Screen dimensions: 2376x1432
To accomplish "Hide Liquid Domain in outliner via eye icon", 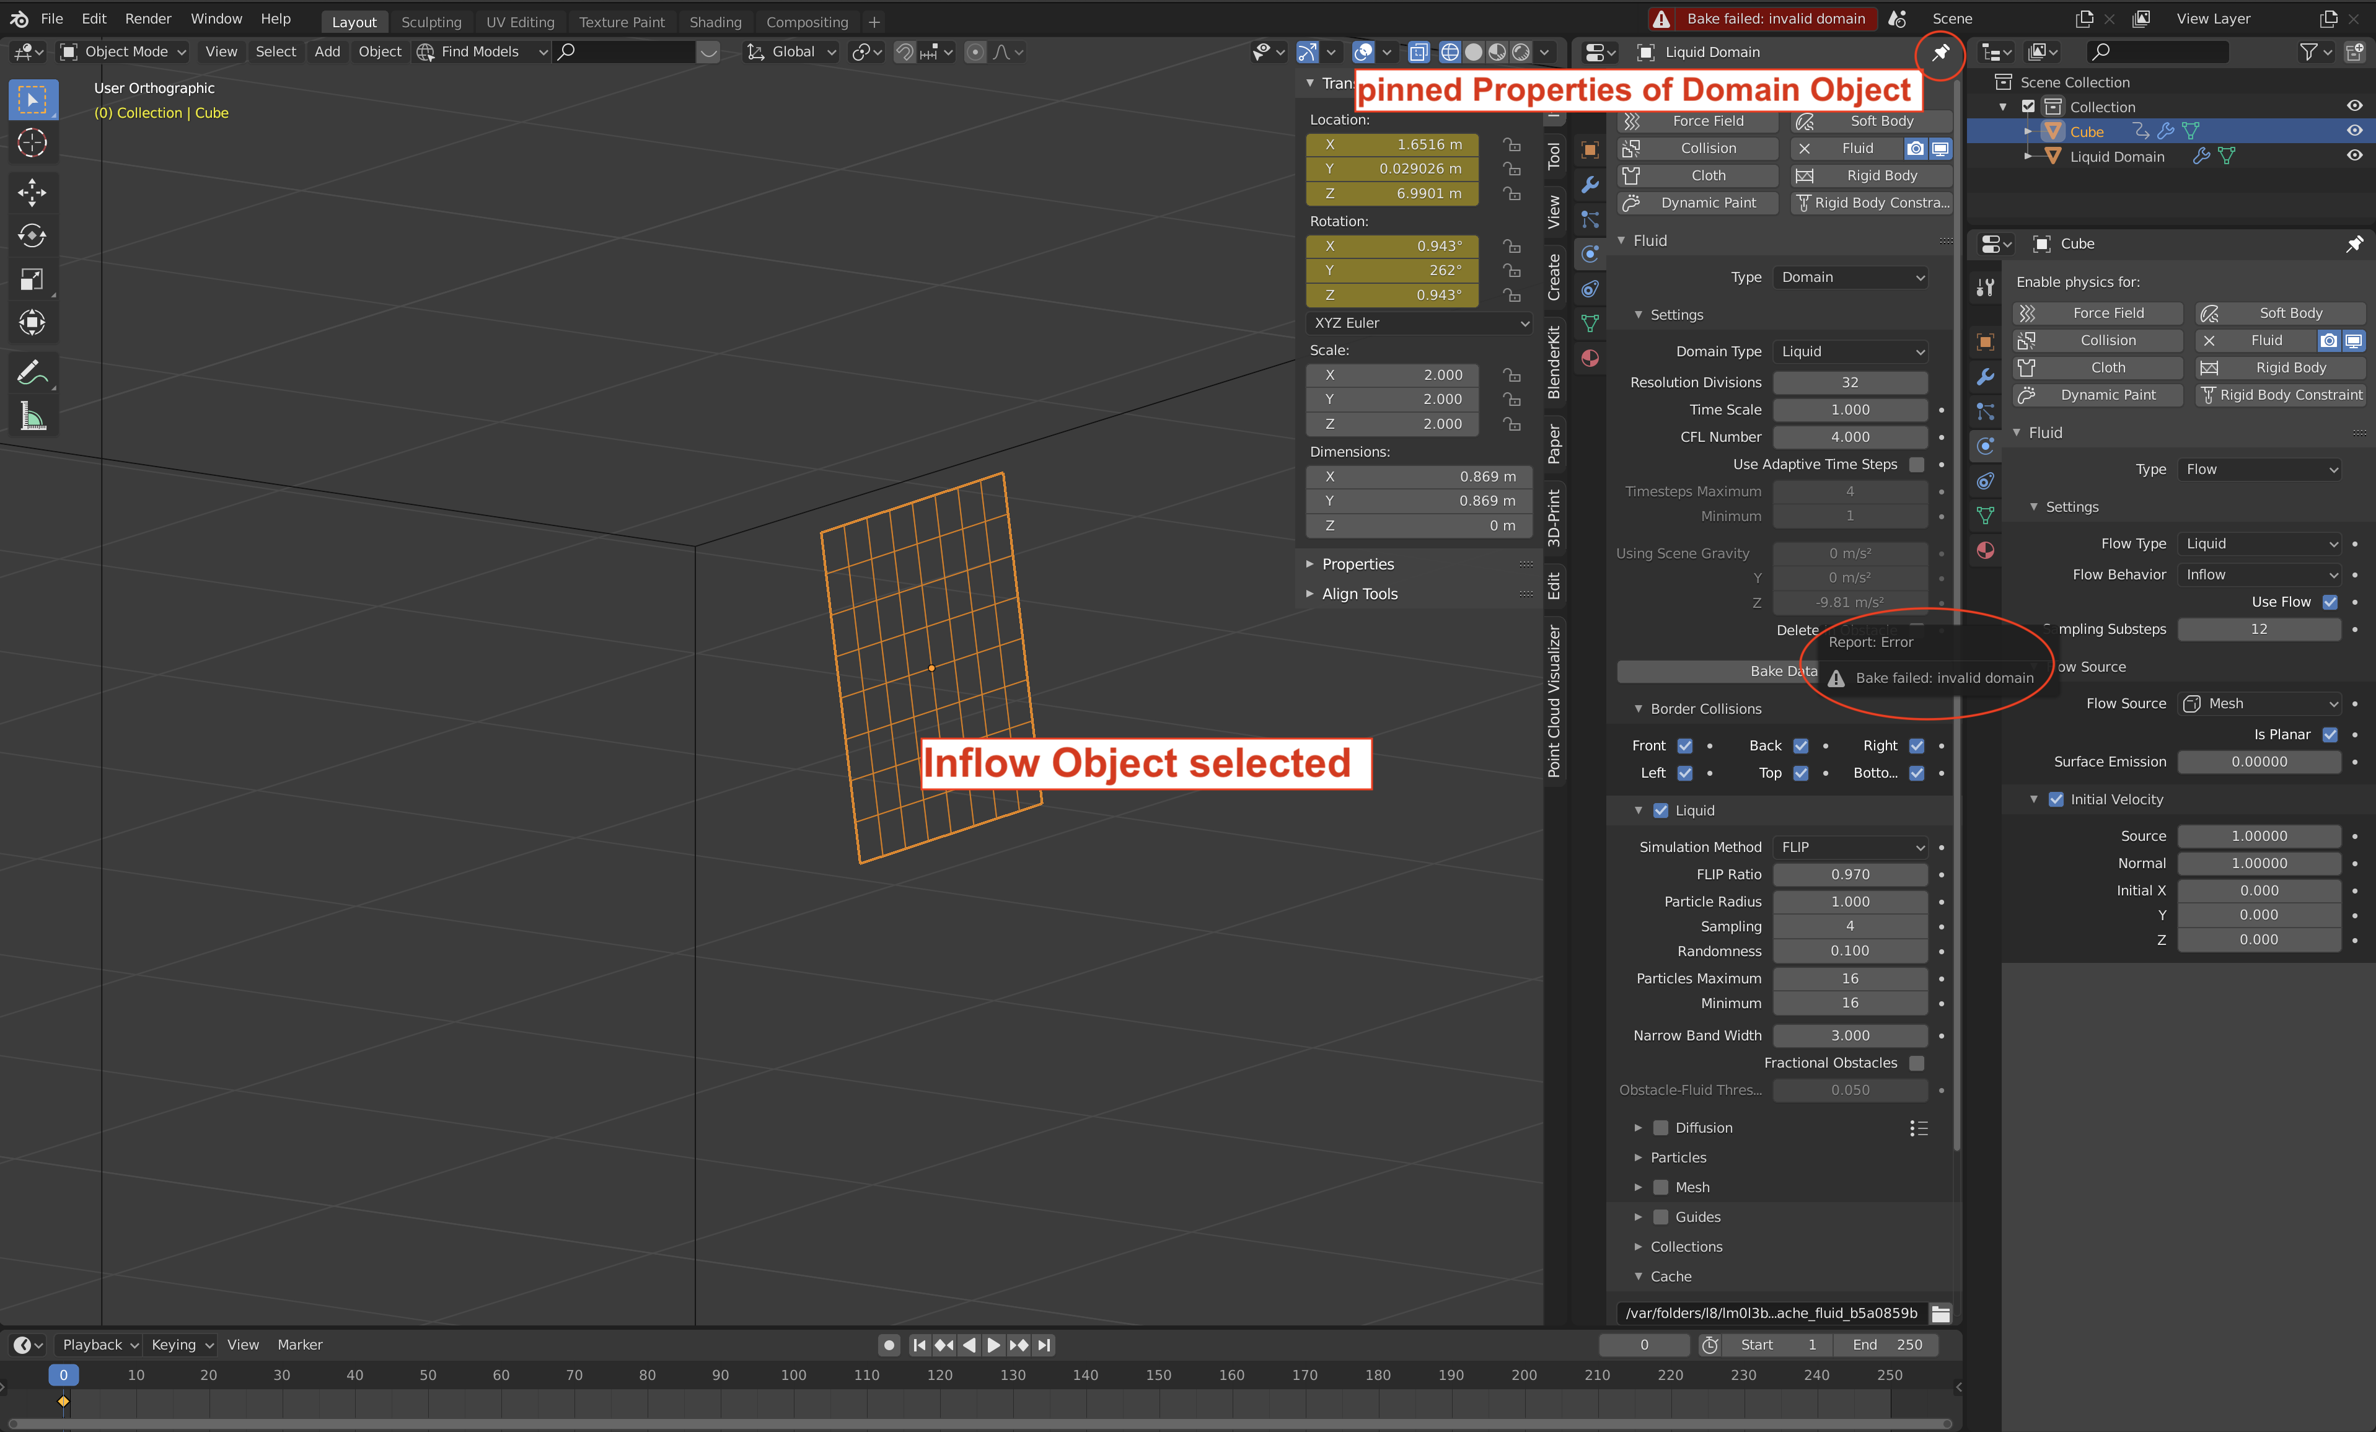I will click(x=2354, y=156).
